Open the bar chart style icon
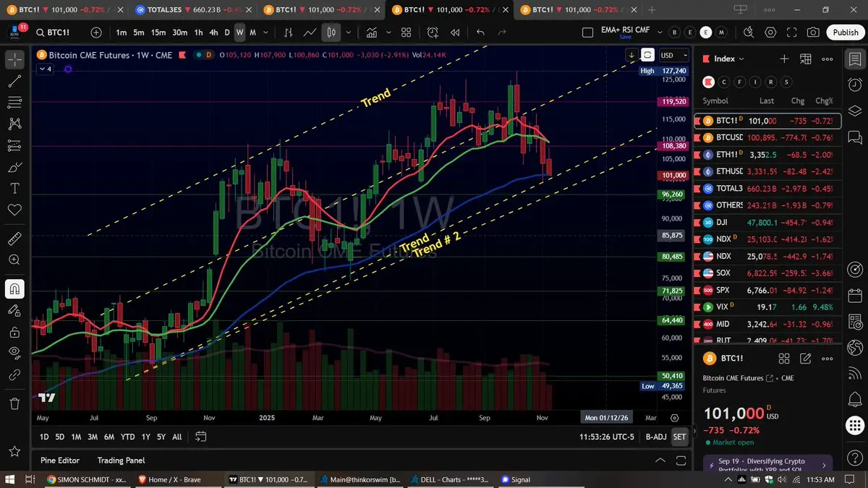868x488 pixels. pos(289,33)
